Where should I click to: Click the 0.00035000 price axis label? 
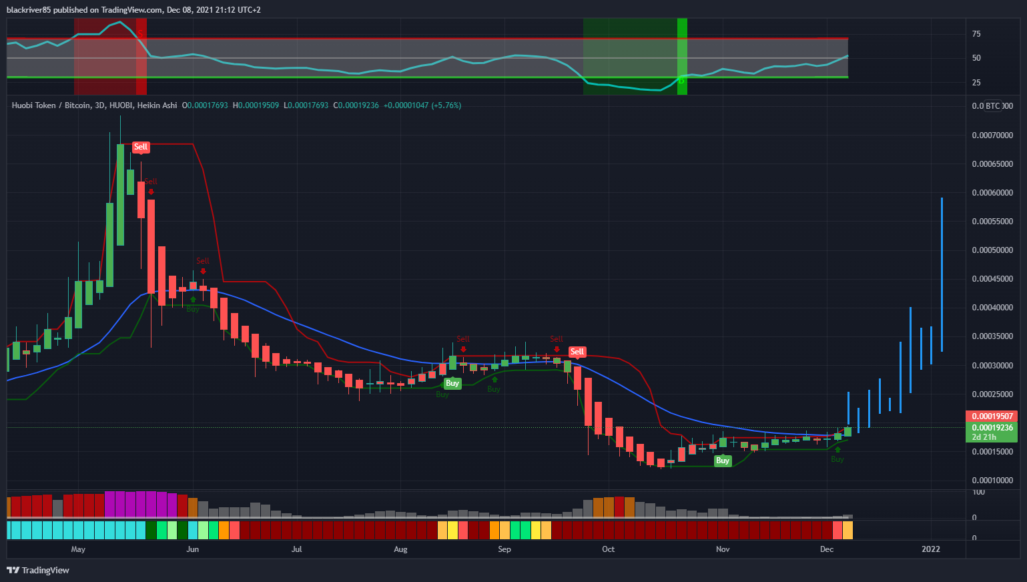click(992, 336)
